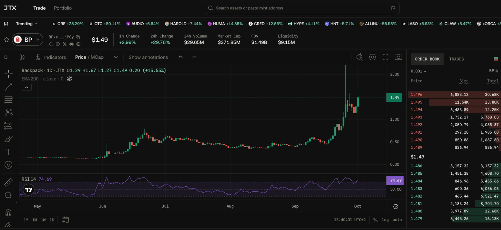The width and height of the screenshot is (501, 230).
Task: Select the crosshair cursor tool
Action: (x=9, y=74)
